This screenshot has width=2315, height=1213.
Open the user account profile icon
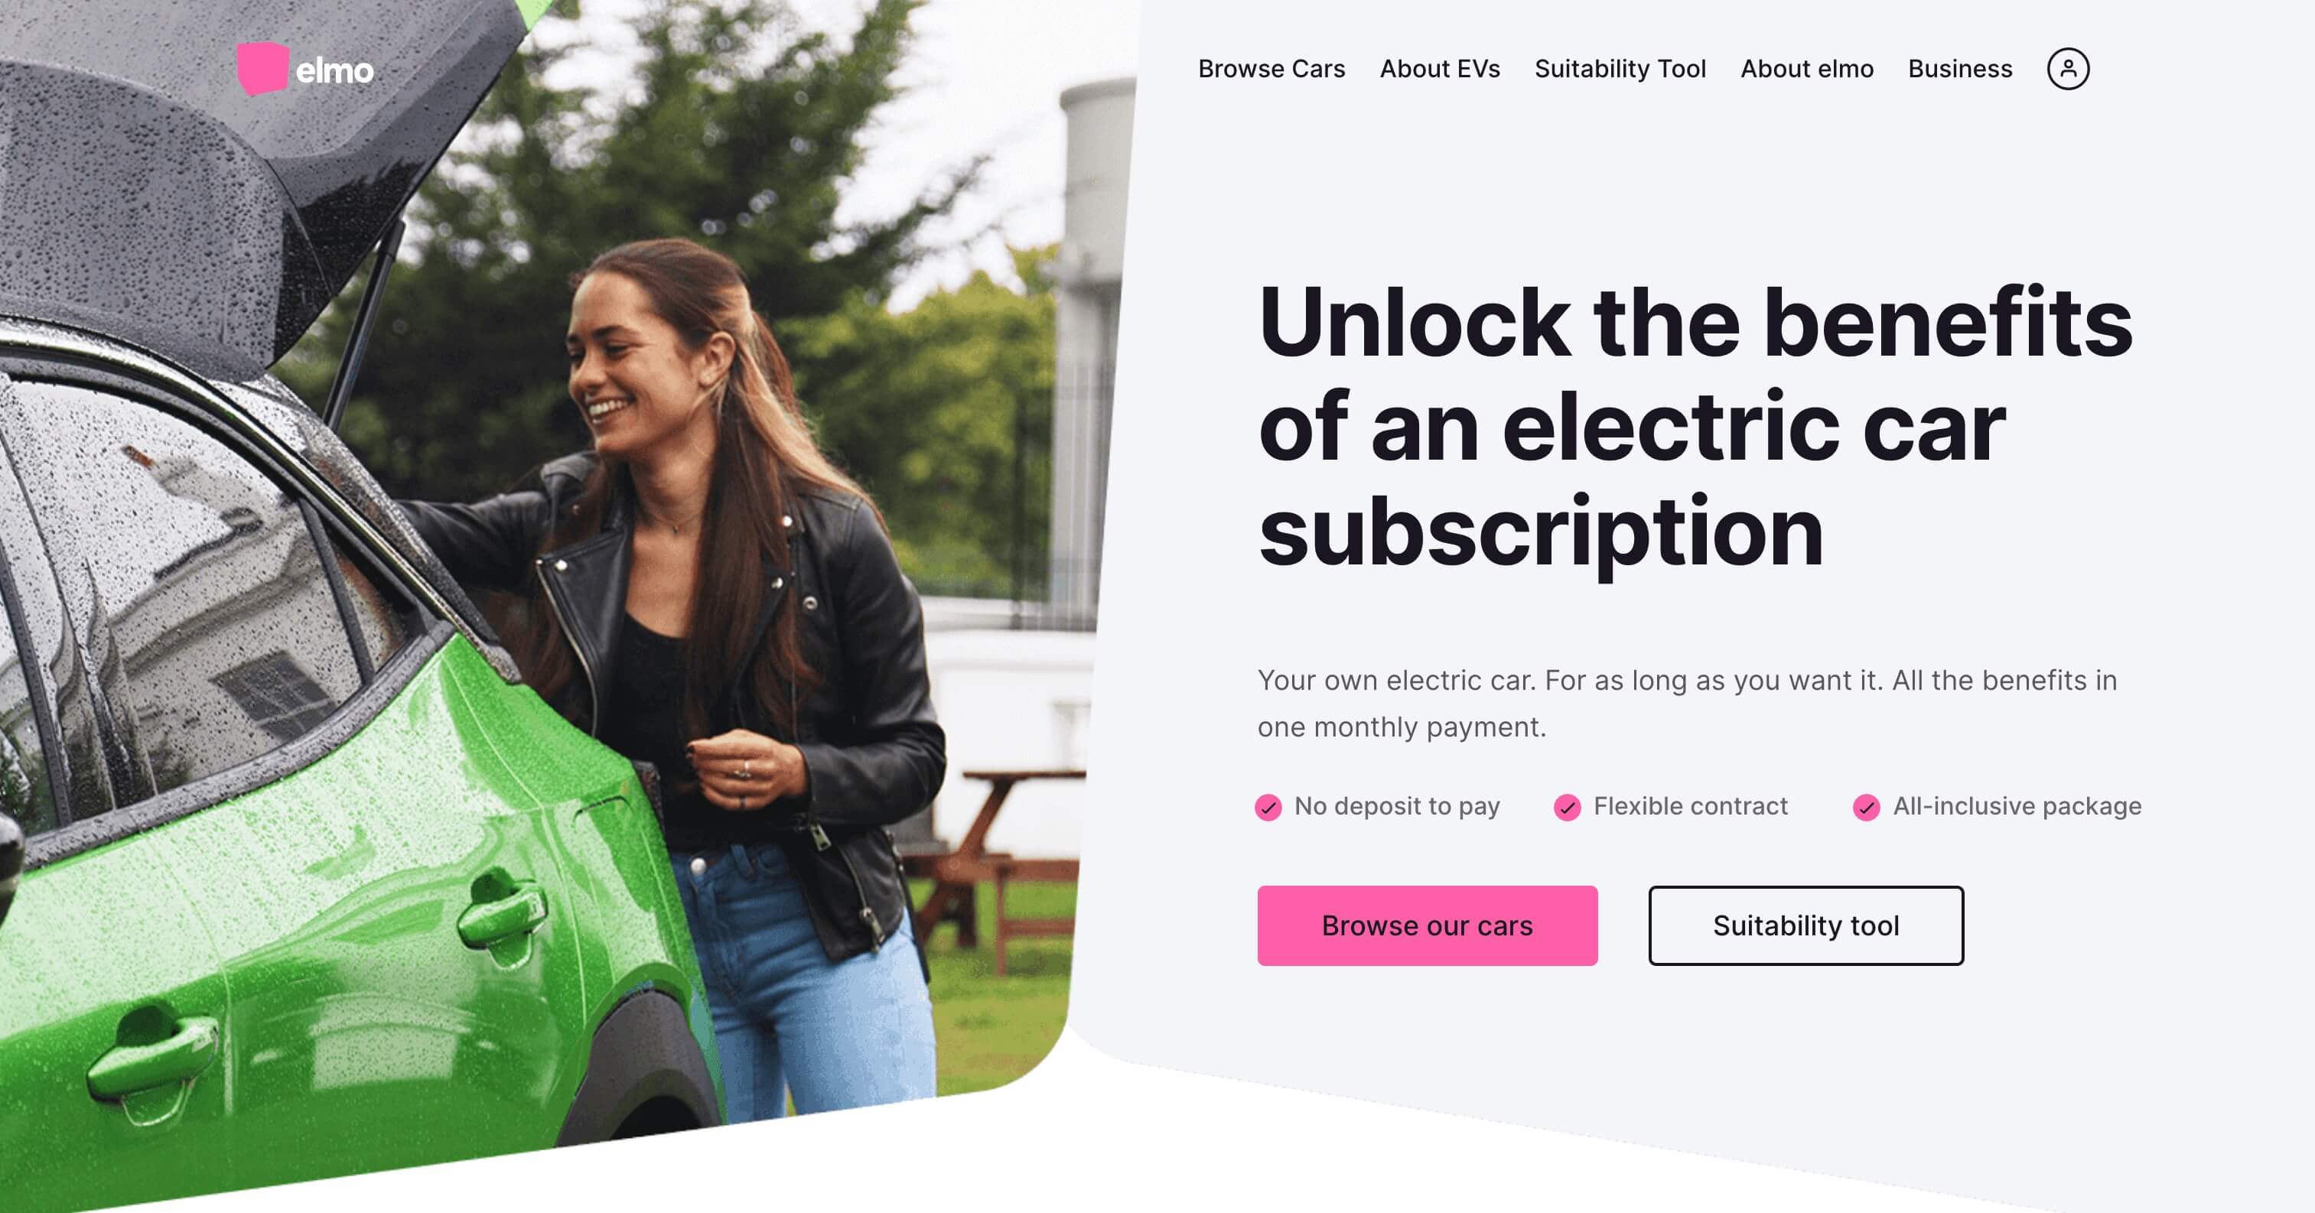point(2068,69)
